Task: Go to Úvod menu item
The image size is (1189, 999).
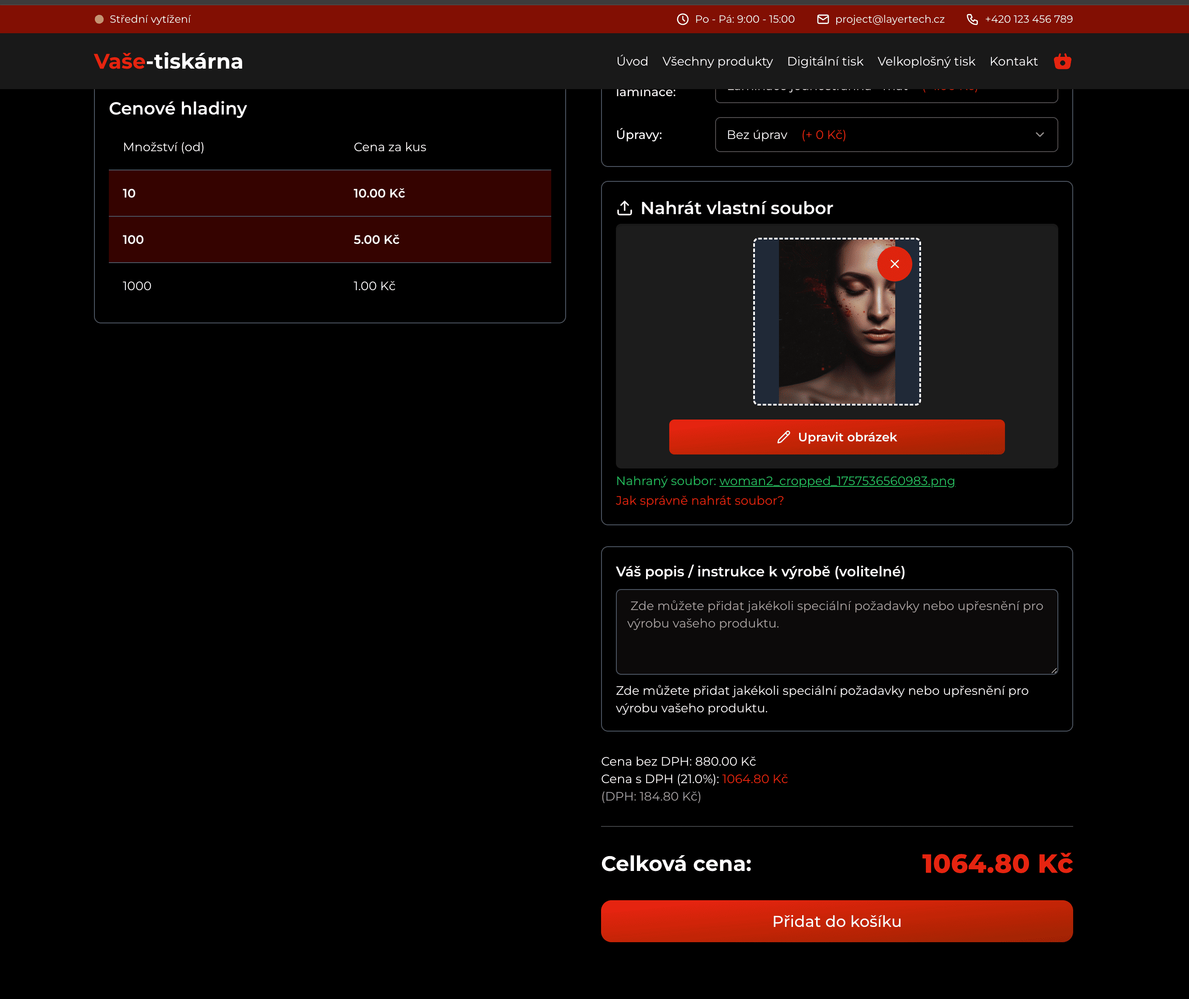Action: click(x=632, y=61)
